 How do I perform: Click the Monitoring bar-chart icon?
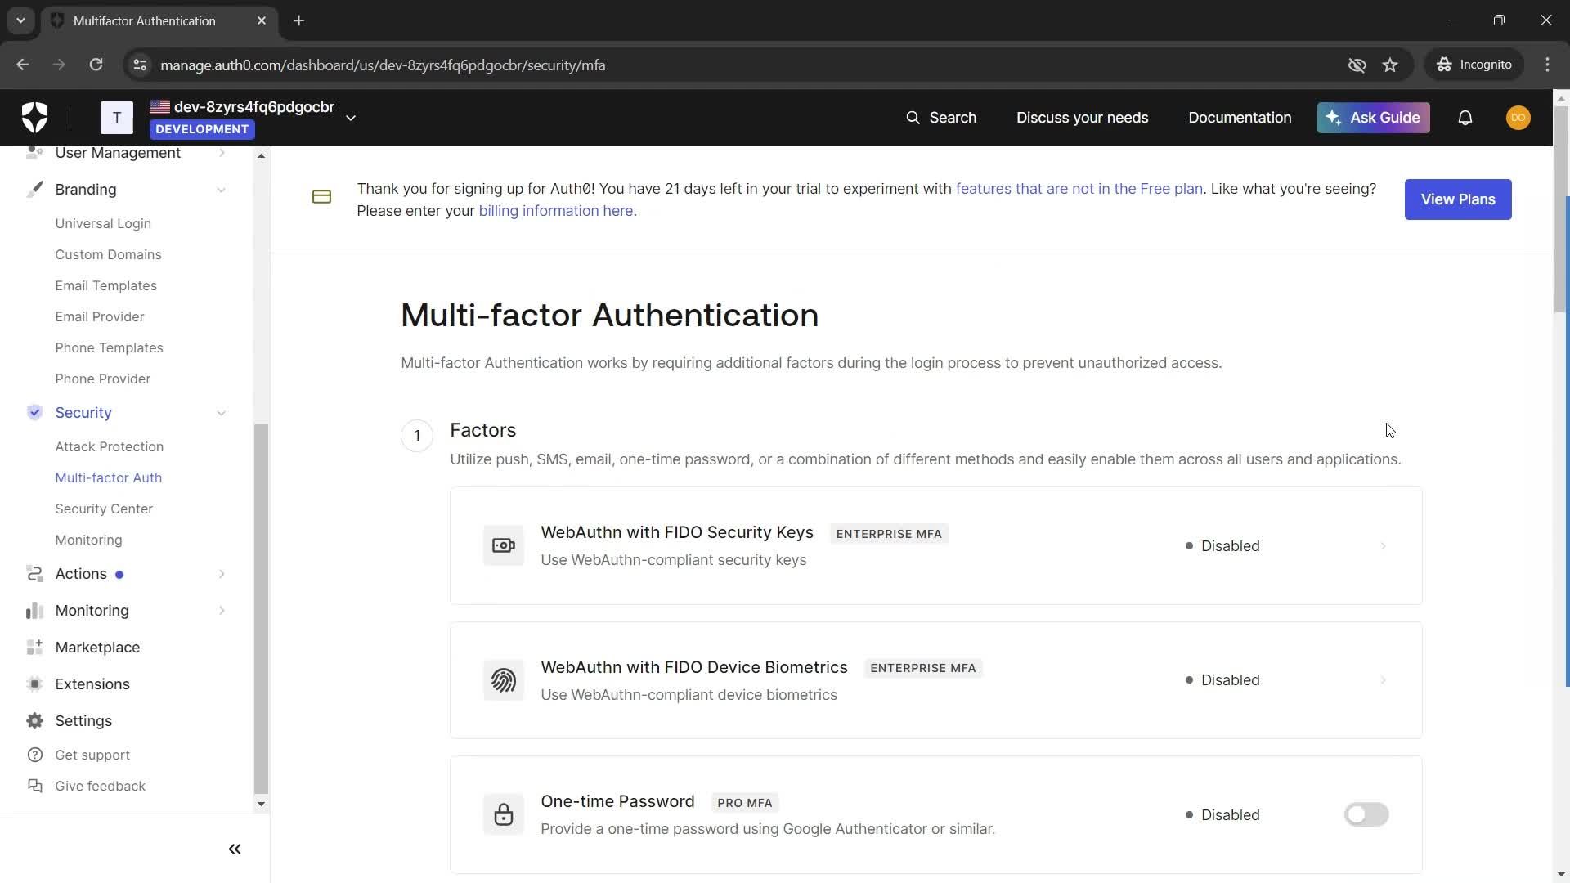point(34,611)
